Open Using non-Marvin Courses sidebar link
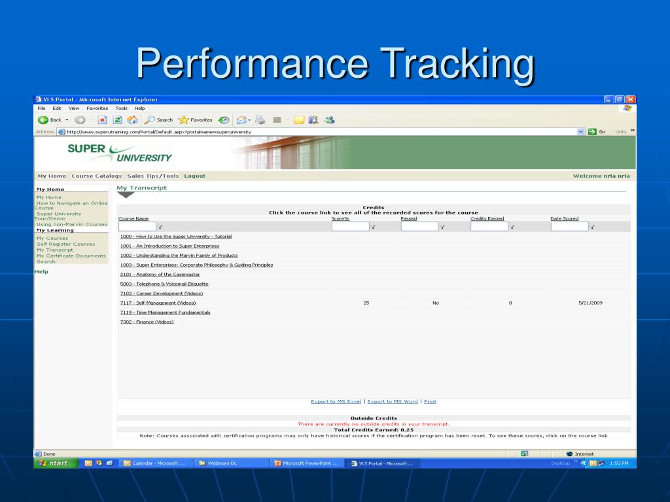 pos(72,225)
